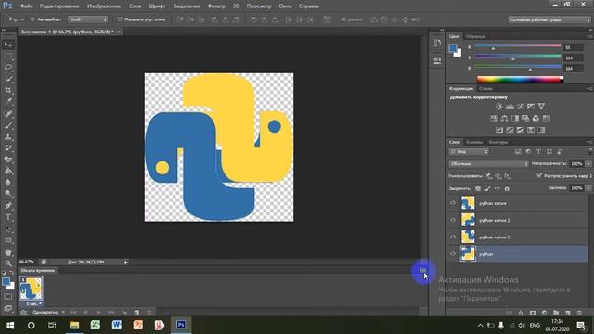Select the Move tool
This screenshot has height=334, width=594.
point(8,45)
